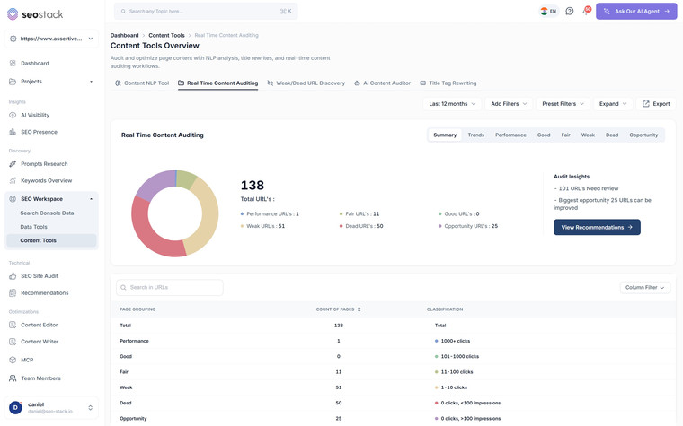Expand the daniel account switcher
This screenshot has height=426, width=683.
90,408
